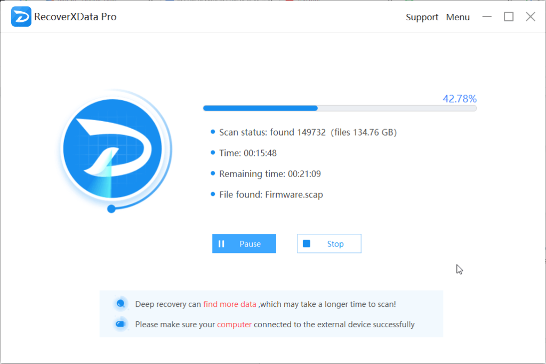Screen dimensions: 546x364
Task: Open the Support menu
Action: 422,17
